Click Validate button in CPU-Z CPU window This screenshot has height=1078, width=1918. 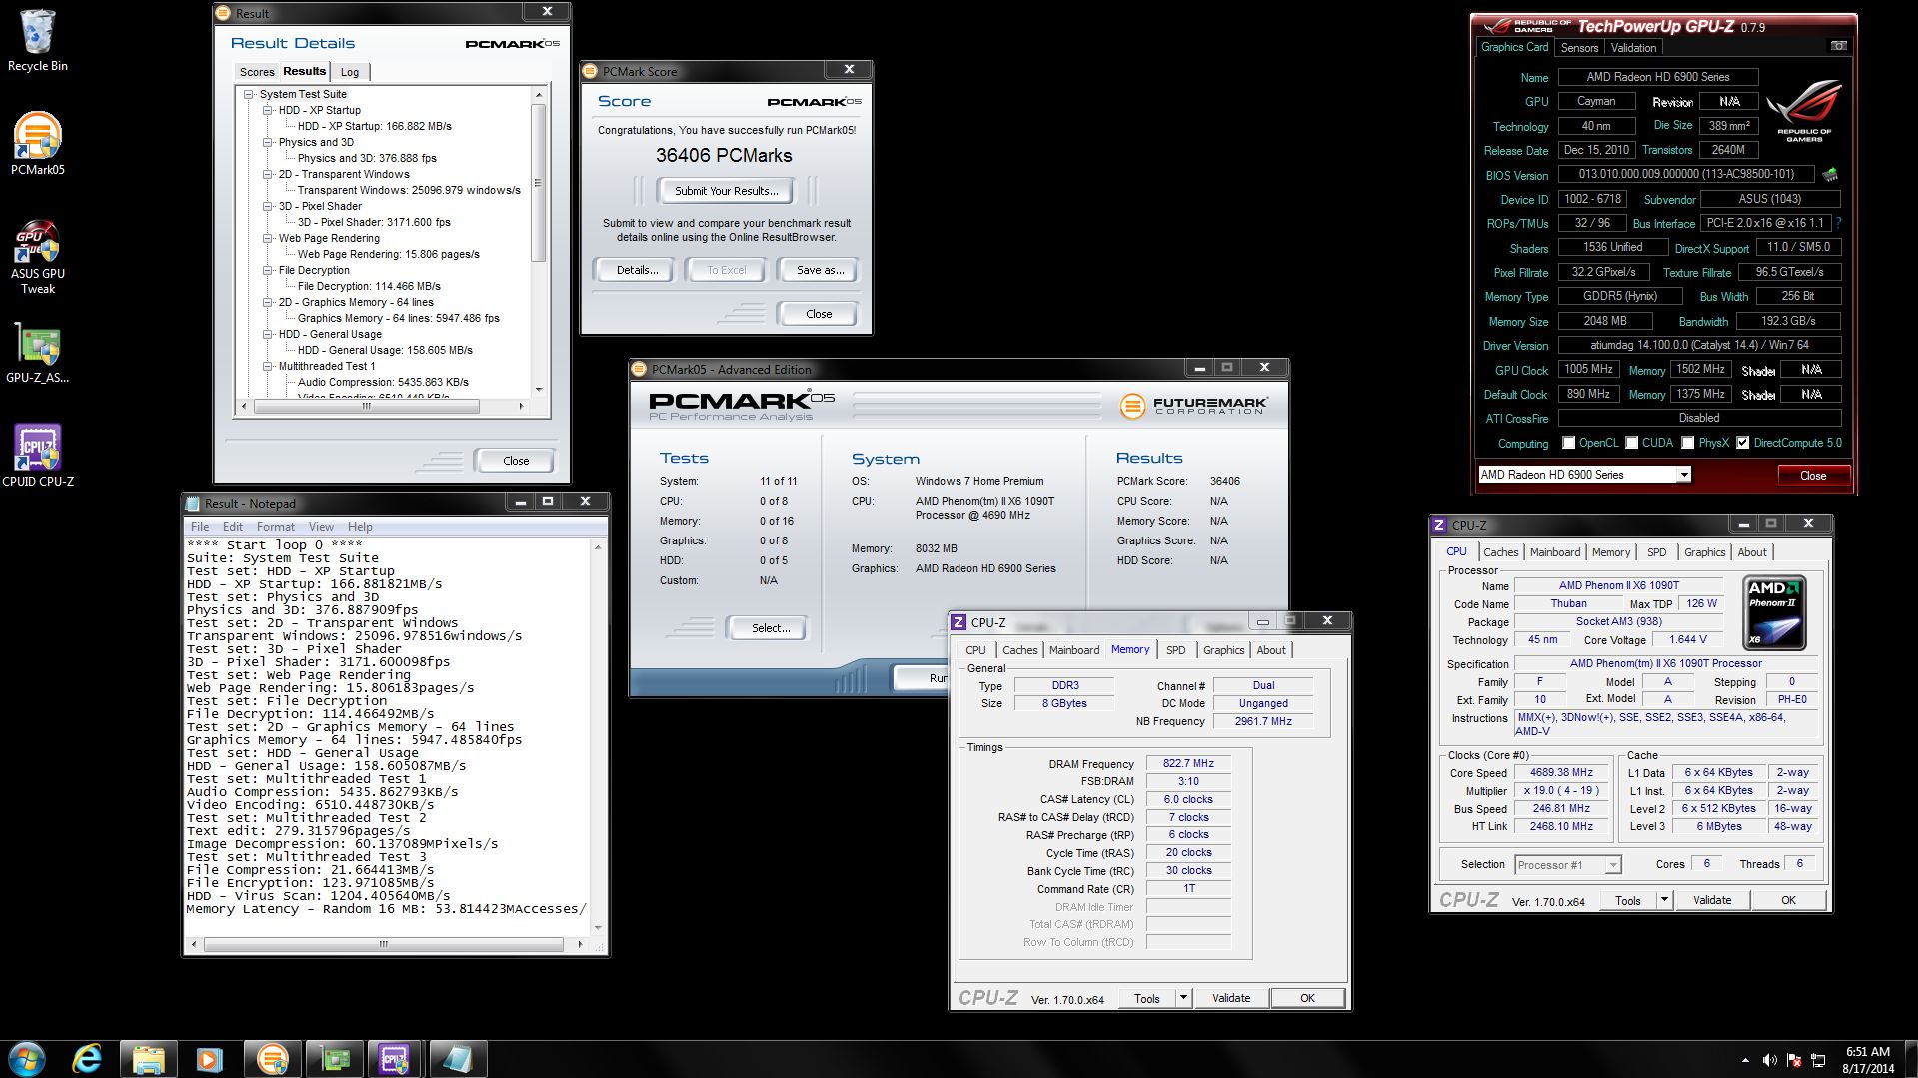(1712, 900)
